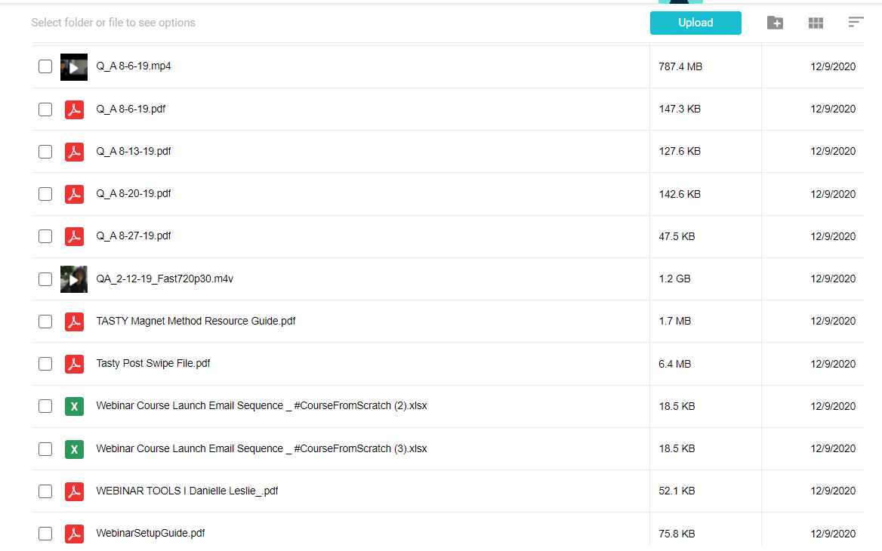Image resolution: width=882 pixels, height=551 pixels.
Task: Open the file name QA_2-12-19_Fast720p30.m4v
Action: click(165, 279)
